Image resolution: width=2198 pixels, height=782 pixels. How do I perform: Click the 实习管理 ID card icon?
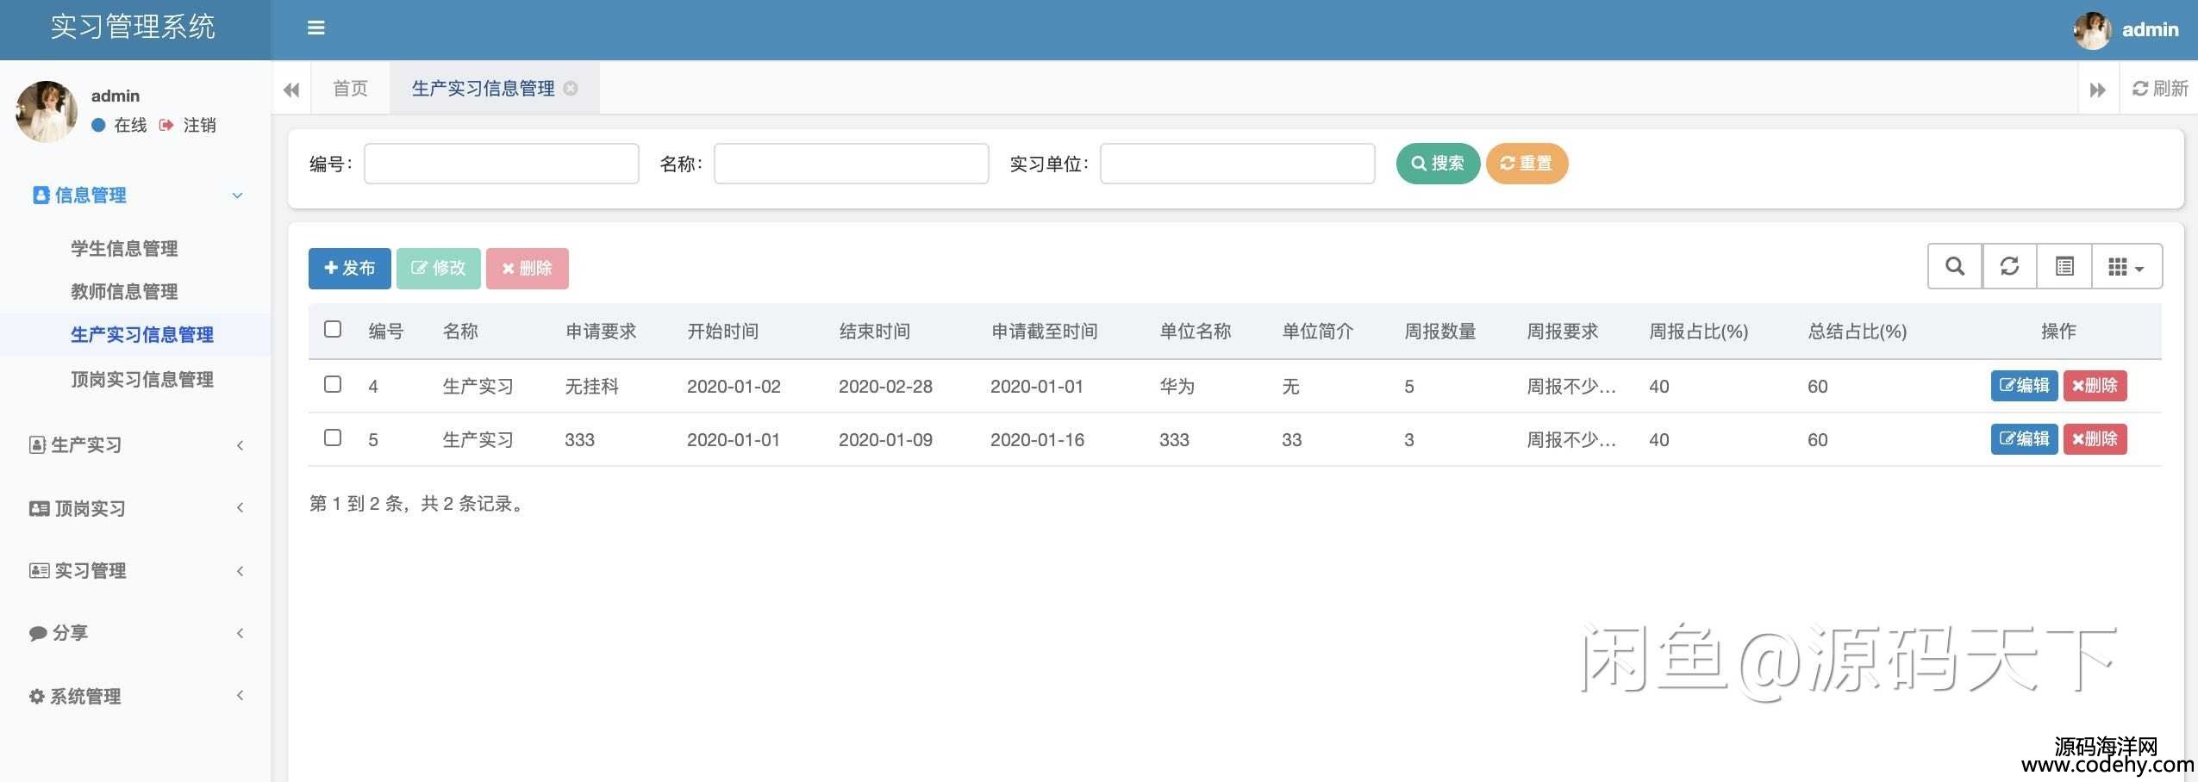(39, 570)
